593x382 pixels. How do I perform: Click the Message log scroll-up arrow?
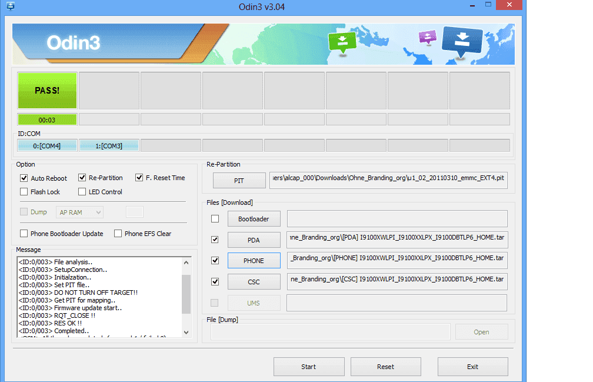(186, 263)
